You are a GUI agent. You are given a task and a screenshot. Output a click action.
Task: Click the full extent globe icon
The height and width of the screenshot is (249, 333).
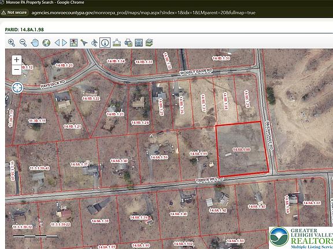[46, 43]
